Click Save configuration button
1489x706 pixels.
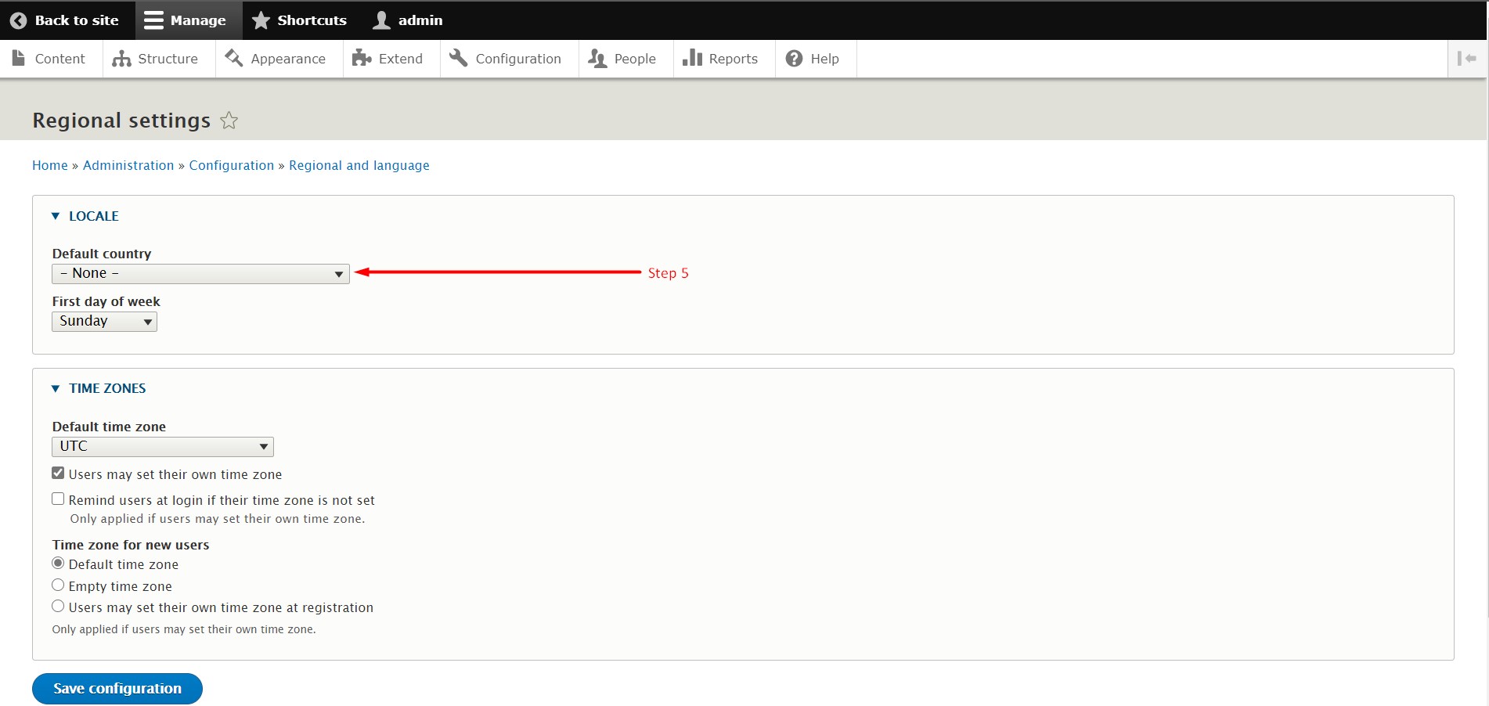(x=117, y=689)
